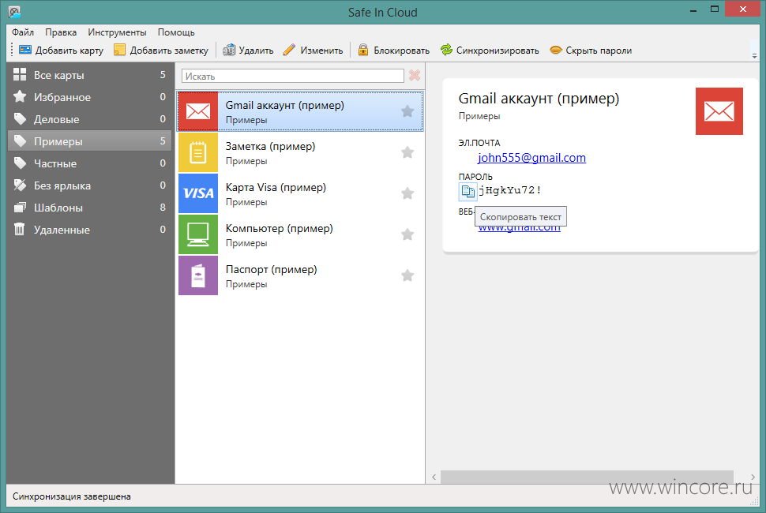Click the status text Синхронизация завершена

click(71, 496)
